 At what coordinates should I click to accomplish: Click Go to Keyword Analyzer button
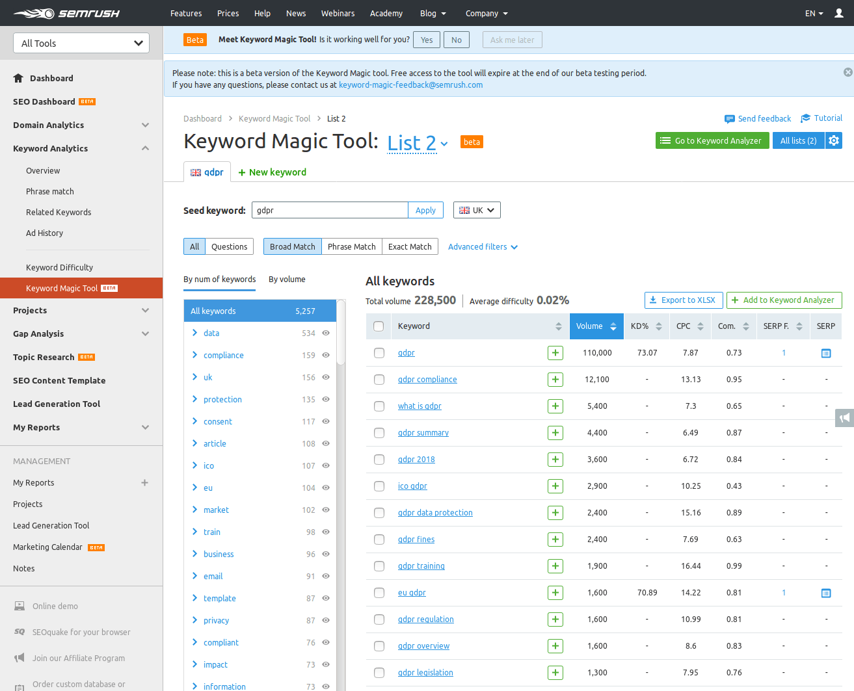[712, 140]
